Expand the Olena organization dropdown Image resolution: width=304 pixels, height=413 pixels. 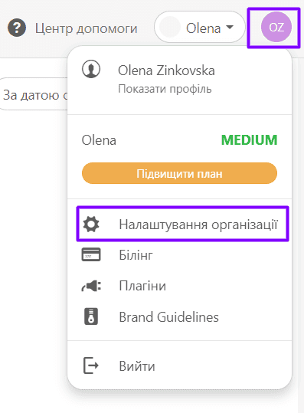click(x=200, y=27)
